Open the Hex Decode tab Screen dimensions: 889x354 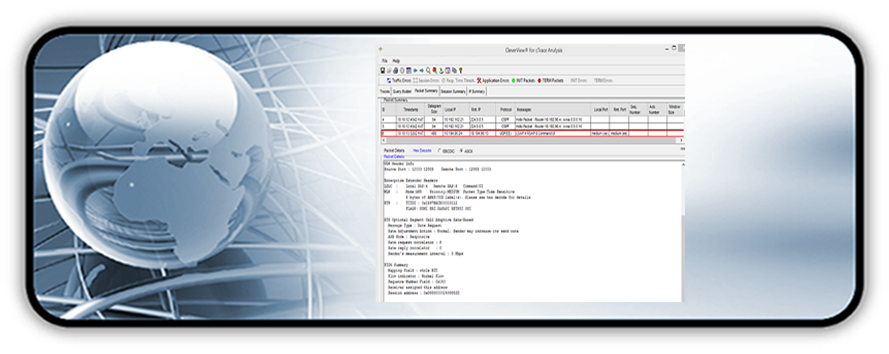(x=422, y=151)
